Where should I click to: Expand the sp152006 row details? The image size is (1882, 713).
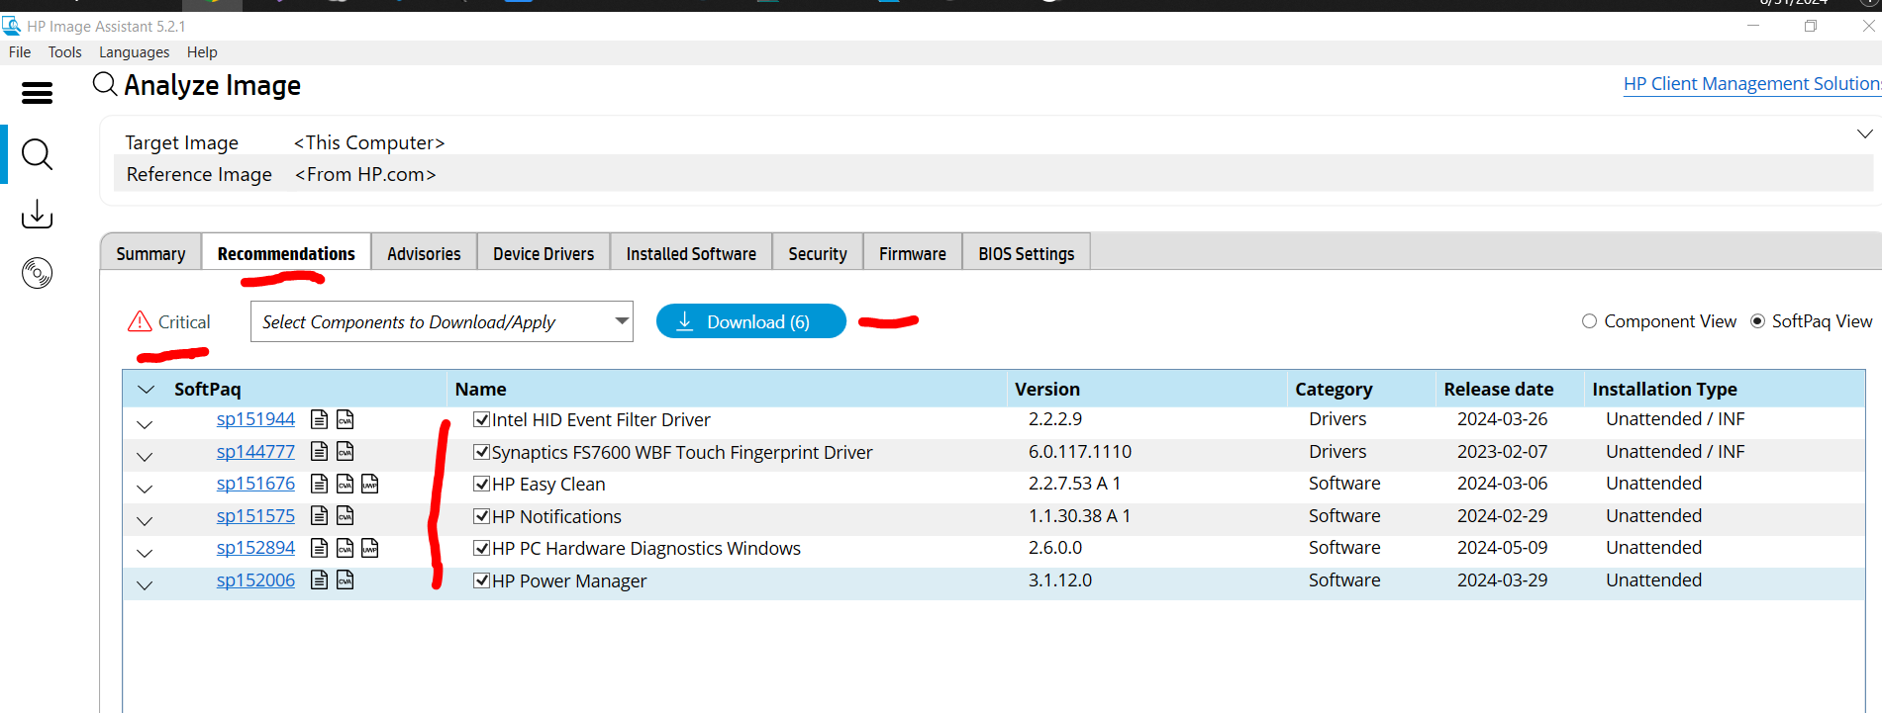click(x=145, y=585)
